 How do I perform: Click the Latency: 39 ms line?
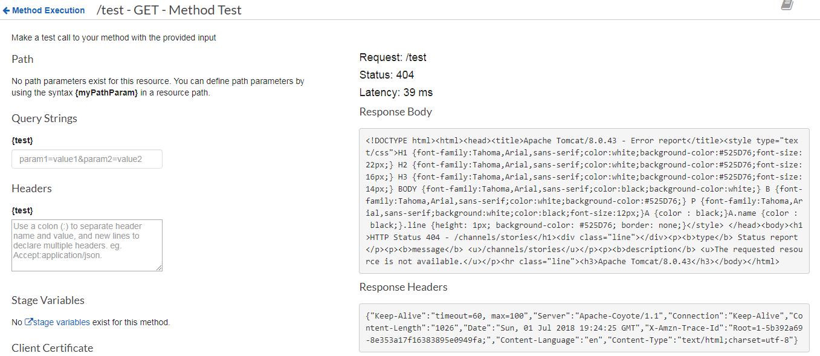coord(396,92)
